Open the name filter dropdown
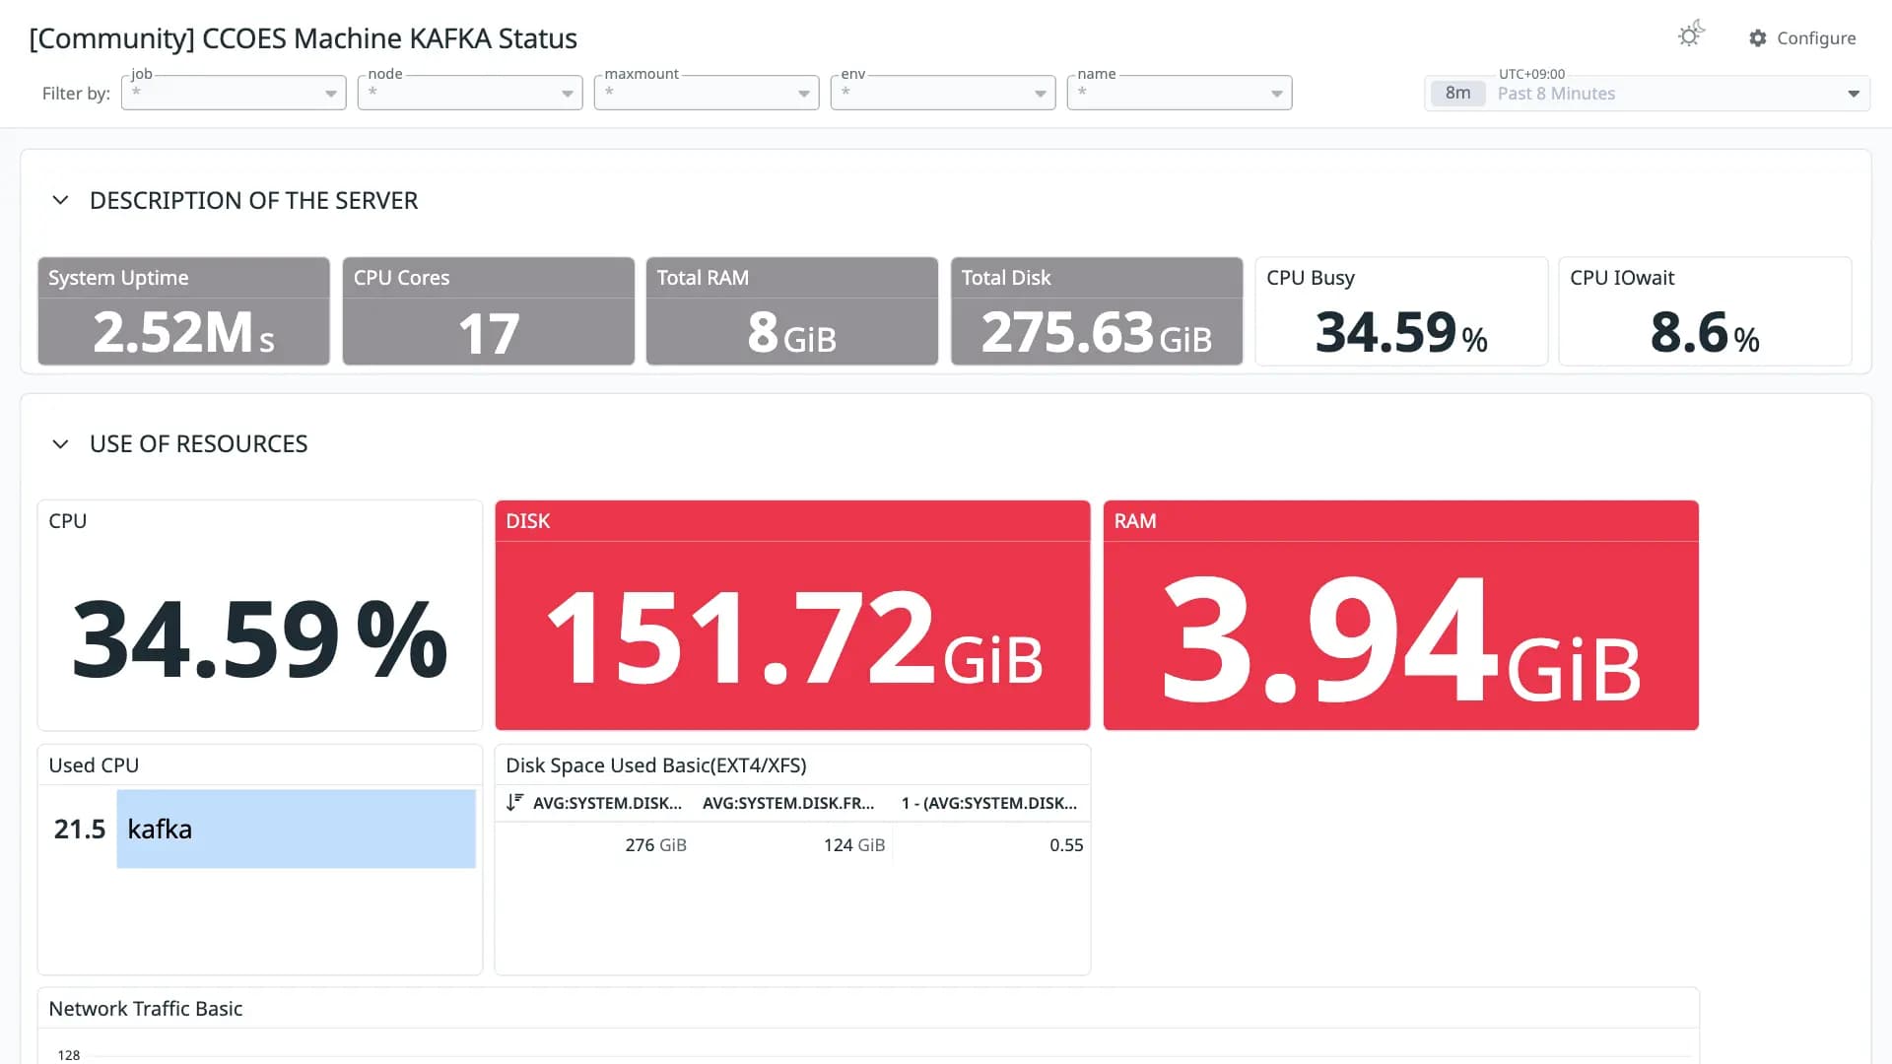 pos(1180,93)
